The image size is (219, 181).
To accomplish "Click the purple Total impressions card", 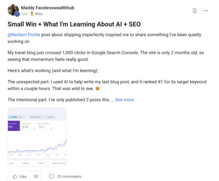I will (x=14, y=126).
